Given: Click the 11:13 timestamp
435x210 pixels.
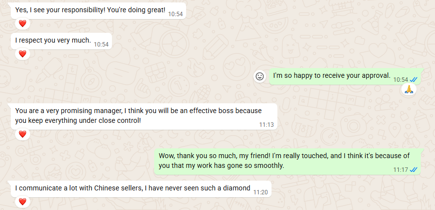Looking at the screenshot, I should (266, 125).
